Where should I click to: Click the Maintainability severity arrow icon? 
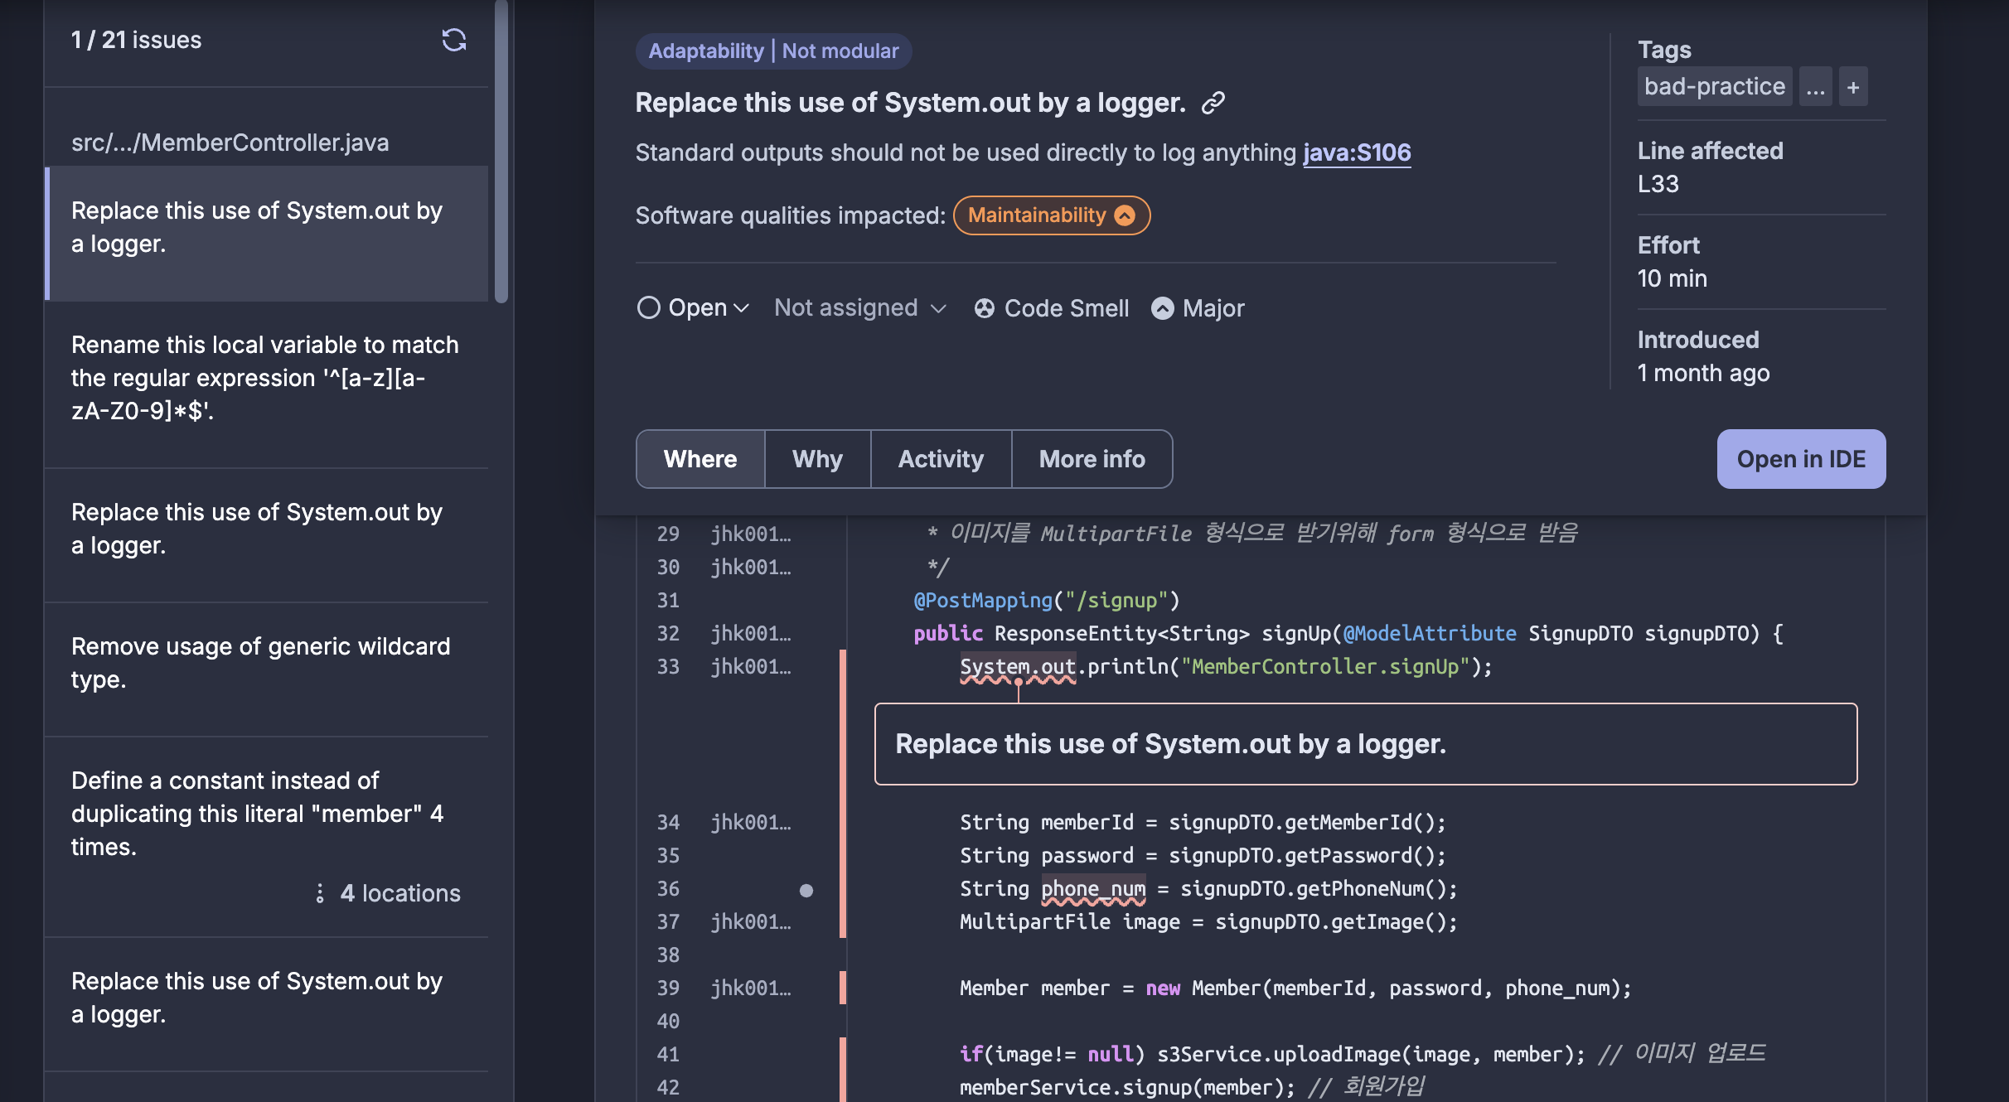[x=1125, y=215]
